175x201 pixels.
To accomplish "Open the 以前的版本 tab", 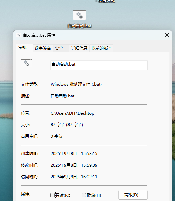I will 102,48.
